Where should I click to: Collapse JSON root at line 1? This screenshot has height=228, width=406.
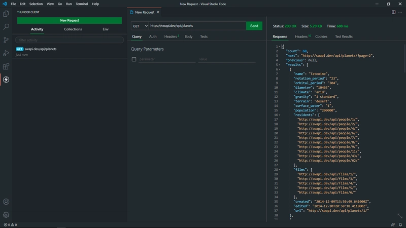(280, 47)
